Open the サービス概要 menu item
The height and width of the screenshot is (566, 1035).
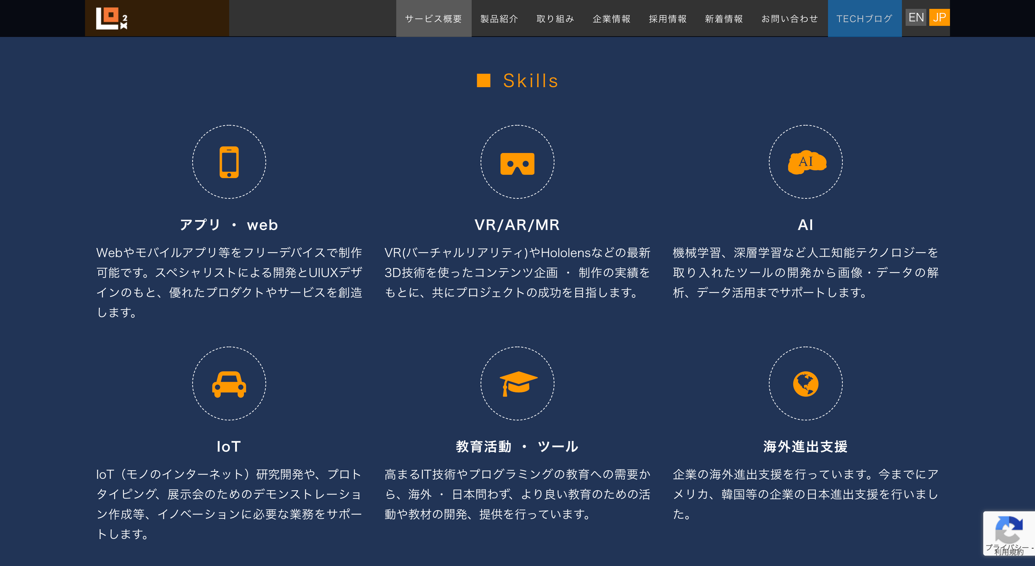pyautogui.click(x=434, y=19)
